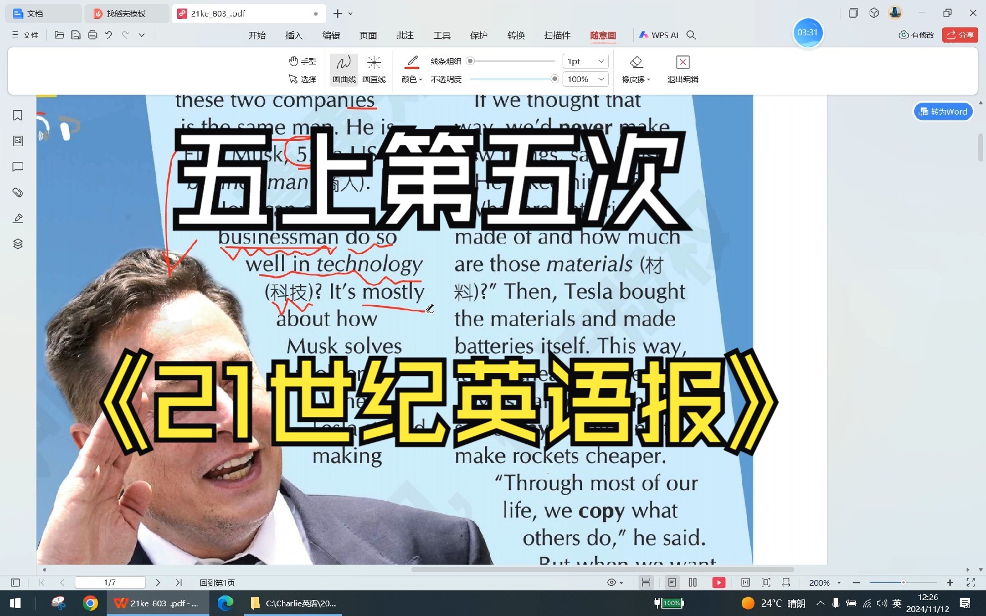Open the 文件 file menu

25,35
